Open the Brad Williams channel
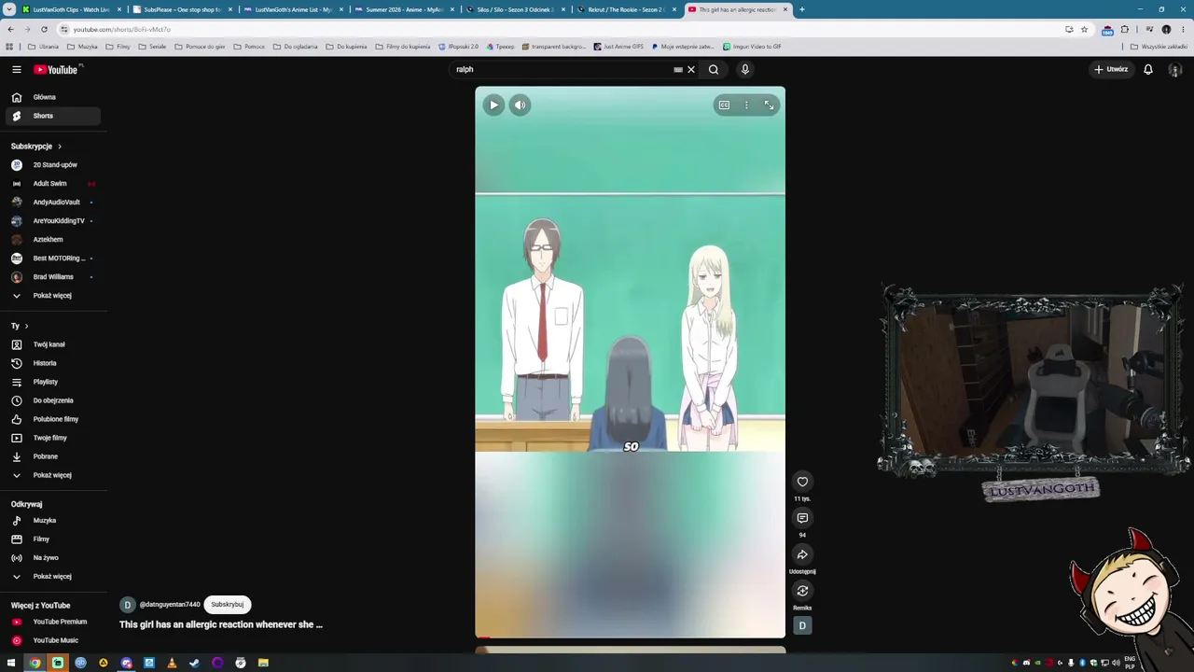 coord(53,277)
